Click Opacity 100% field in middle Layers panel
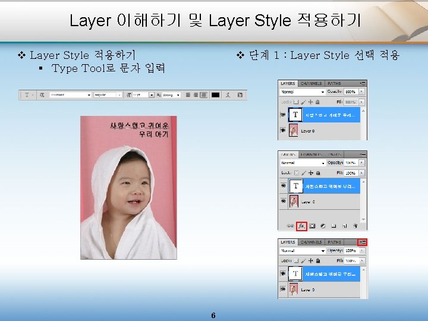Screen dimensions: 428x321 [351, 163]
